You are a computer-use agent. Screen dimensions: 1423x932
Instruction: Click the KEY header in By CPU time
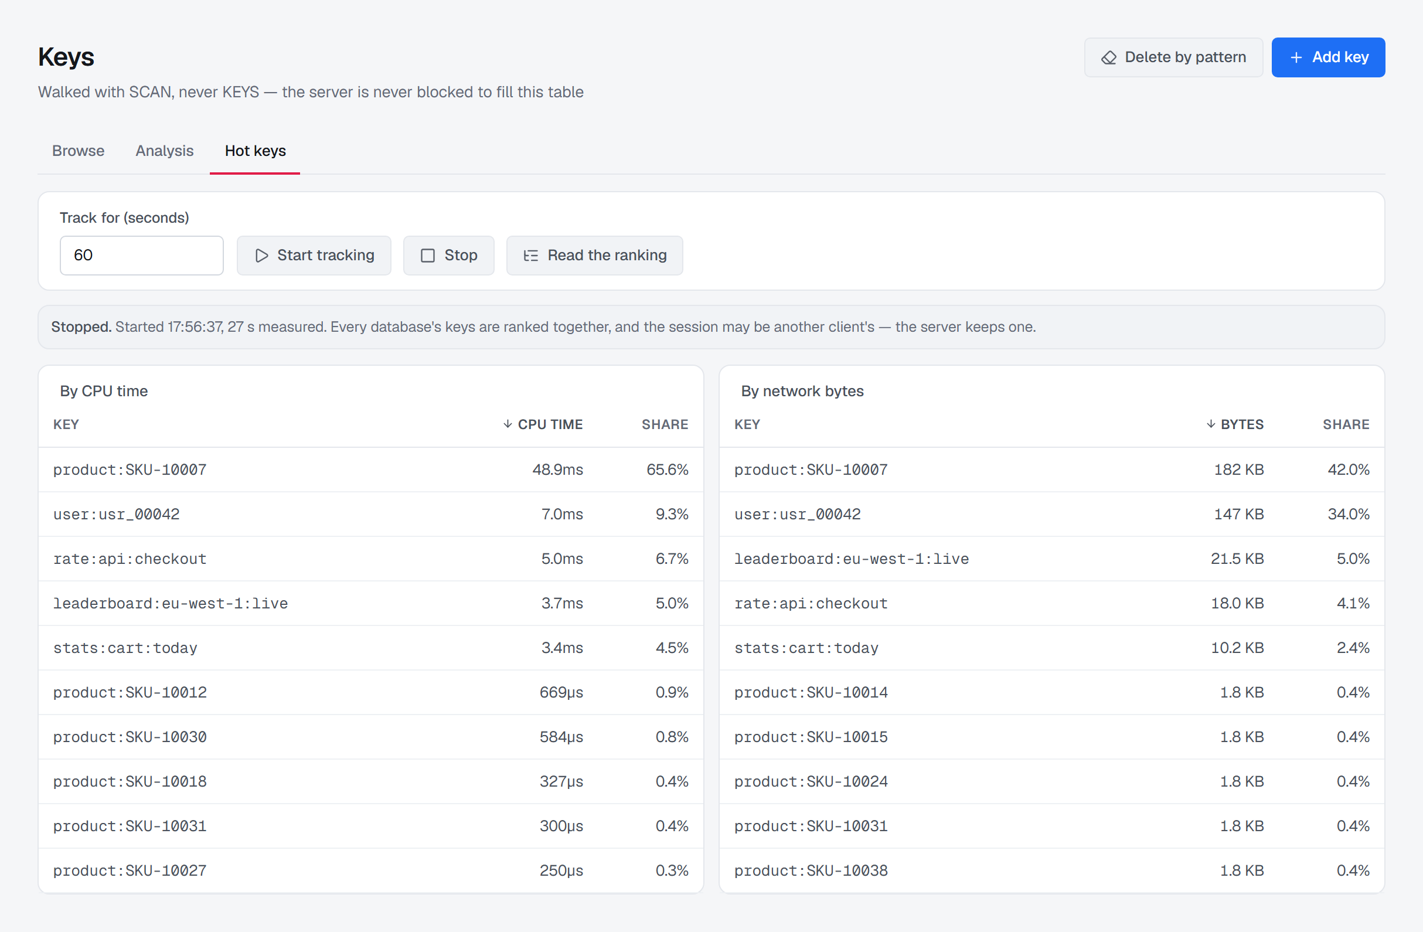click(66, 424)
